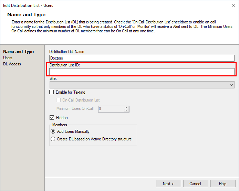The height and width of the screenshot is (191, 239).
Task: Decrease the Minimum Users On-Call spinner value
Action: (126, 110)
